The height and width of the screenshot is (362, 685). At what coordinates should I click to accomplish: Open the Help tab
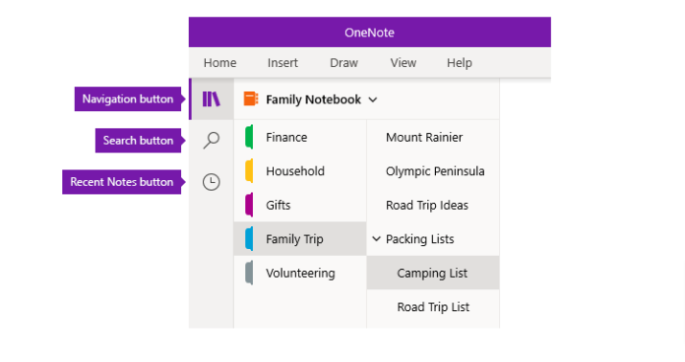click(x=459, y=63)
